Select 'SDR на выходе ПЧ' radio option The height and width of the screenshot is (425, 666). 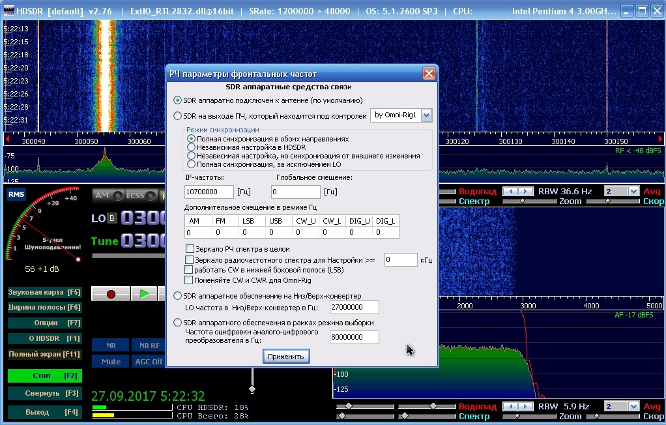pyautogui.click(x=177, y=115)
